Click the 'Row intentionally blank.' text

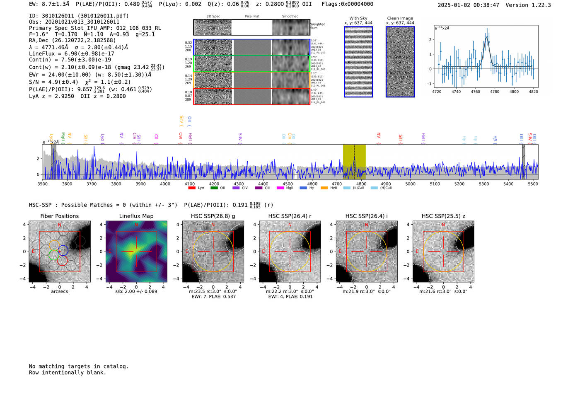click(68, 373)
